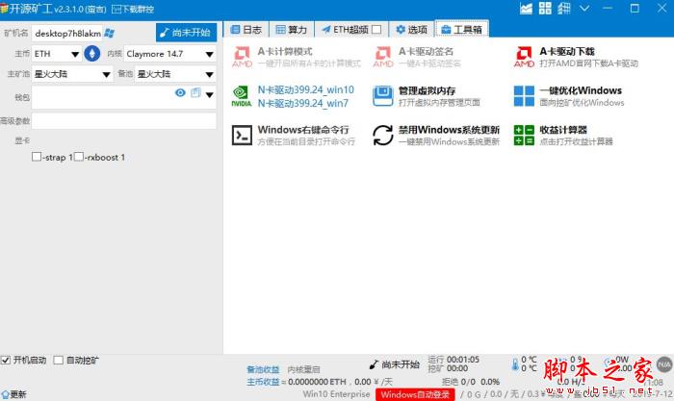
Task: Click inside the 矿机名 desktop7h8lakm field
Action: coord(66,33)
